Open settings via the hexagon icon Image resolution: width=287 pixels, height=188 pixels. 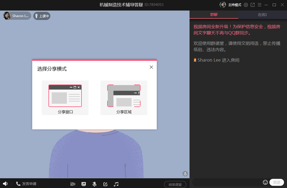246,5
